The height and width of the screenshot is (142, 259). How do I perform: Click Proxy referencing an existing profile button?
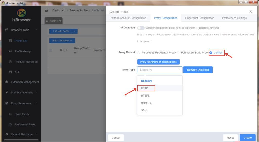coord(158,62)
